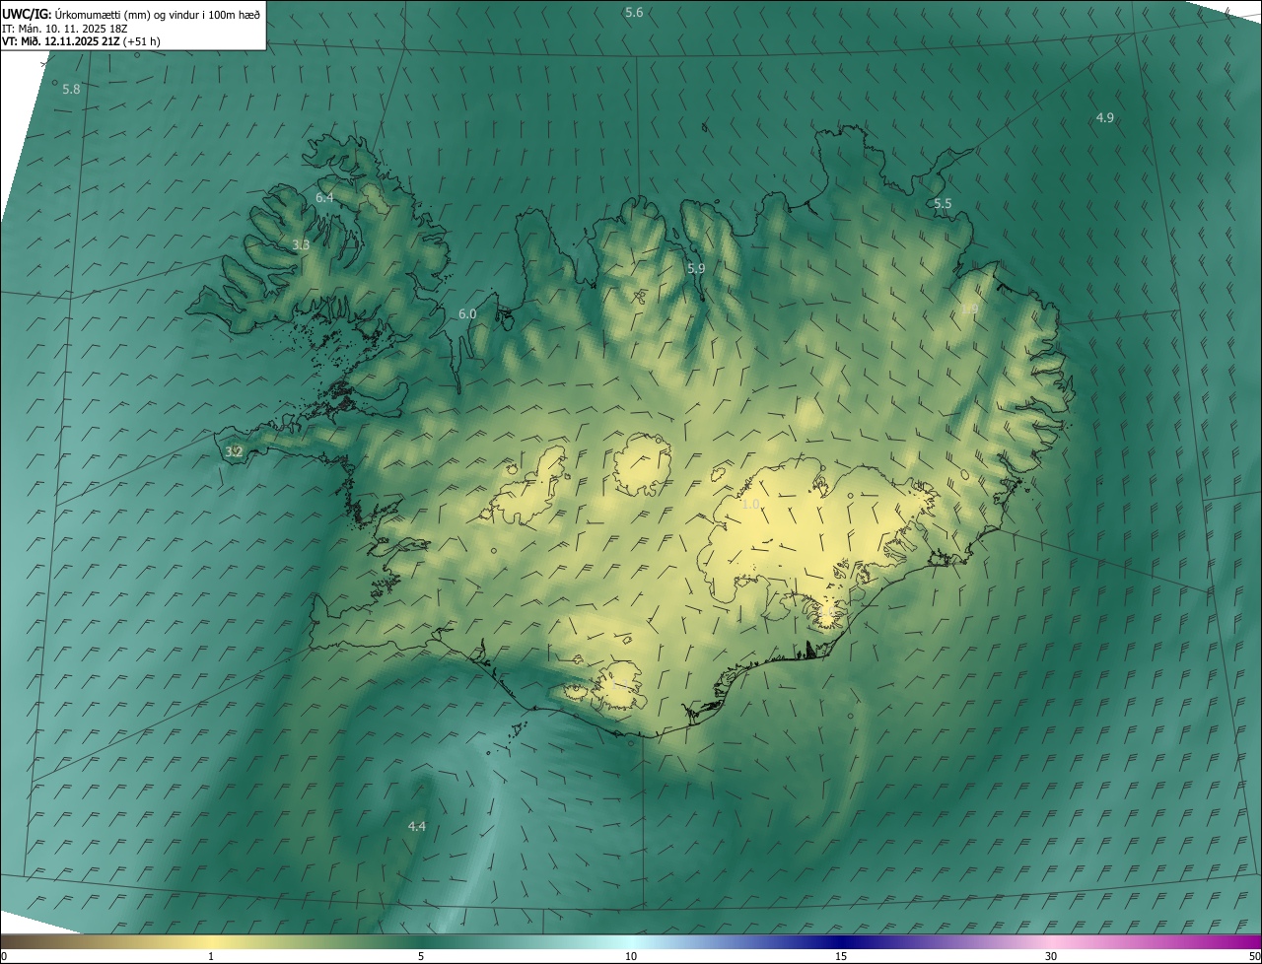Click the 5.8 value on the map

pyautogui.click(x=71, y=89)
